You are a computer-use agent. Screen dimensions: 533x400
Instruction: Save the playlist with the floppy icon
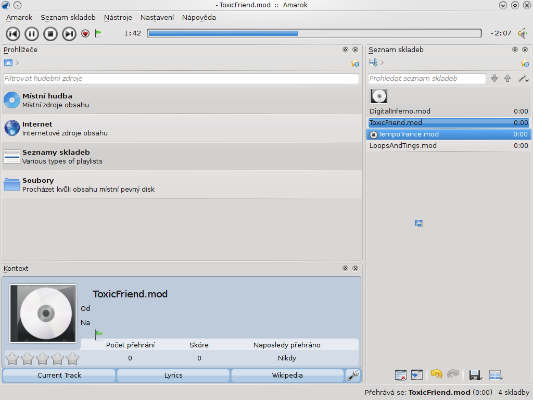[475, 375]
